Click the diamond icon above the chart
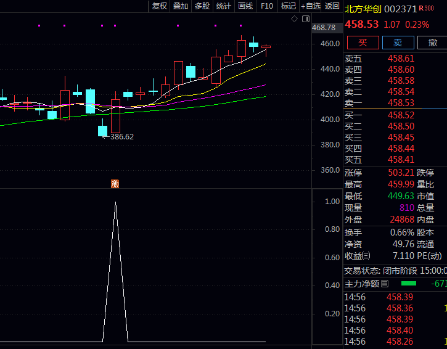This screenshot has height=349, width=447. pos(294,19)
